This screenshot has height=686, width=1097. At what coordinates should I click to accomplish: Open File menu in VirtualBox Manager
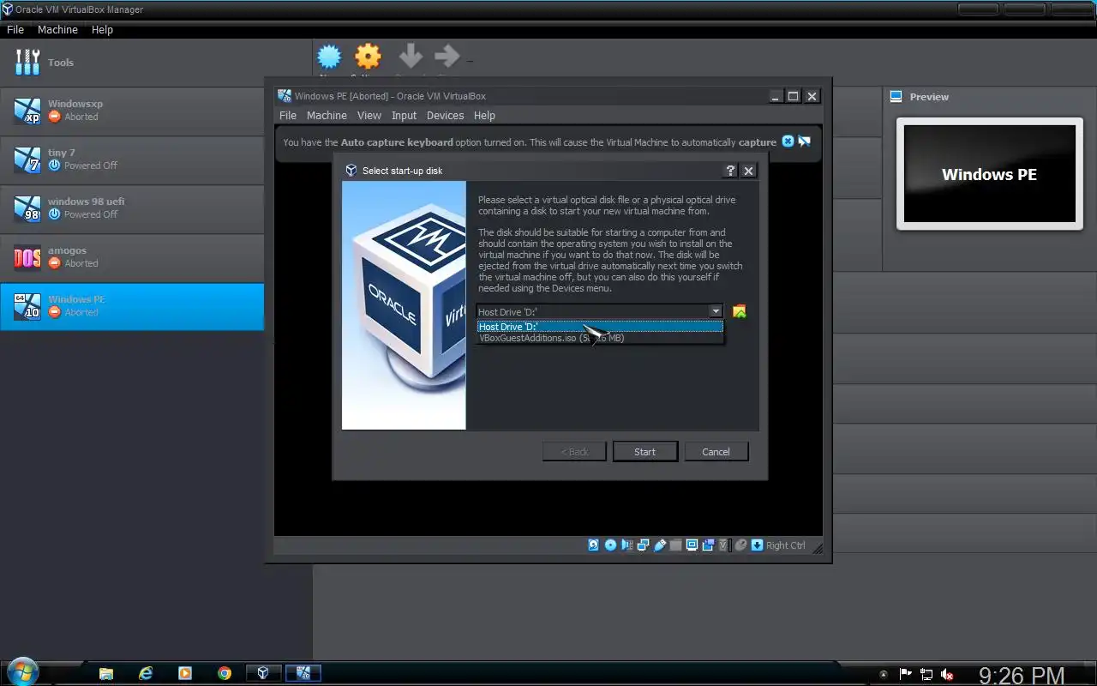(x=15, y=29)
